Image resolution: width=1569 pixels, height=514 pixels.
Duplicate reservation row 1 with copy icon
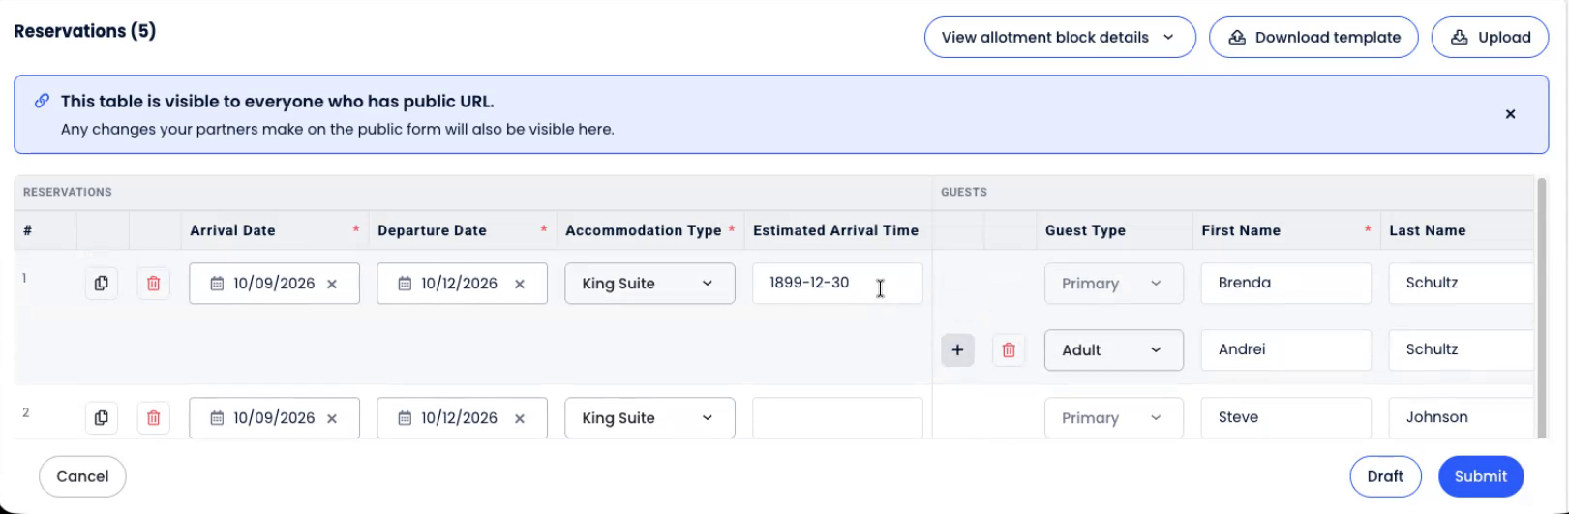point(101,284)
